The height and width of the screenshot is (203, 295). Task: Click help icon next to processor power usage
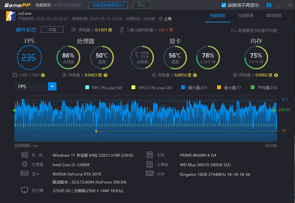(x=105, y=75)
